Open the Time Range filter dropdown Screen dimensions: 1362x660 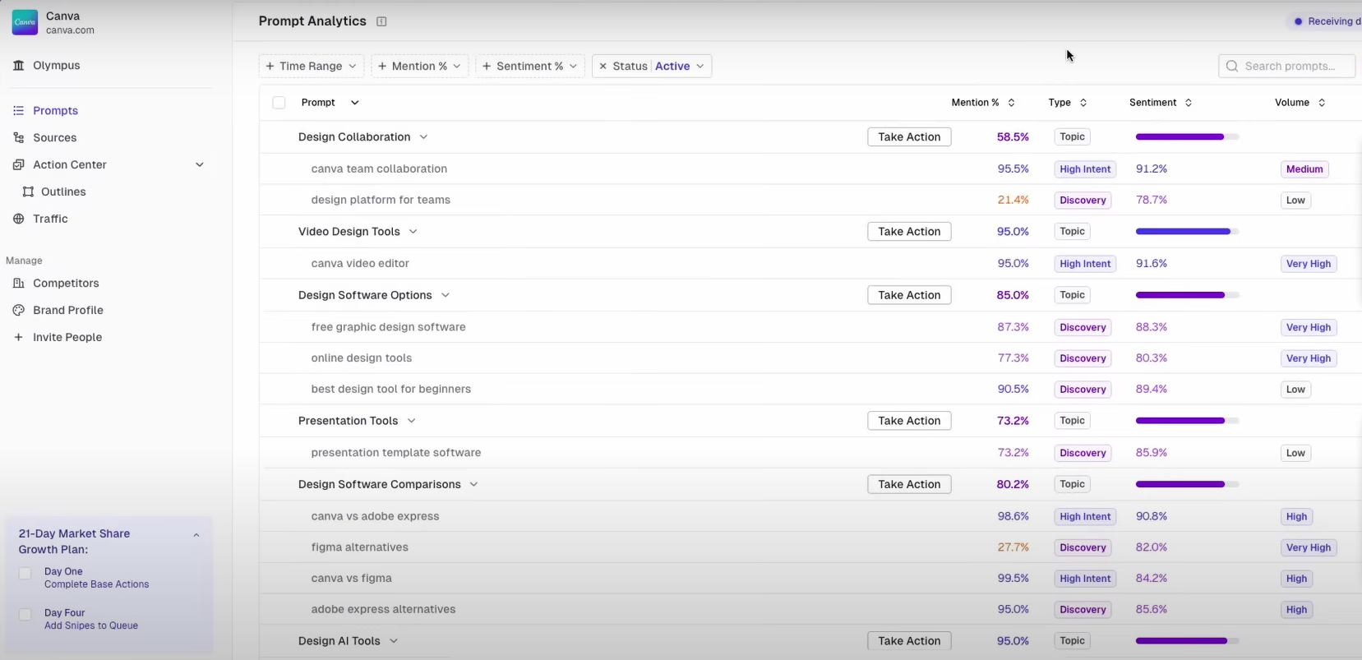coord(311,67)
